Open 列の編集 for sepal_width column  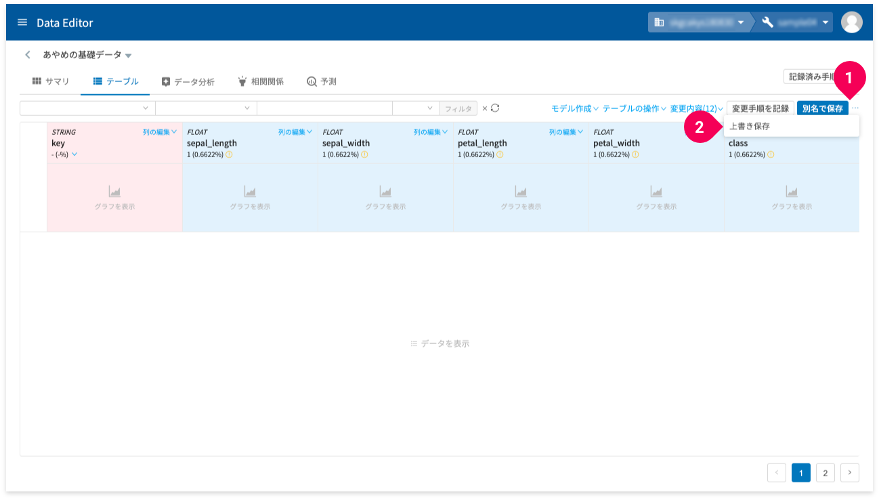point(431,132)
